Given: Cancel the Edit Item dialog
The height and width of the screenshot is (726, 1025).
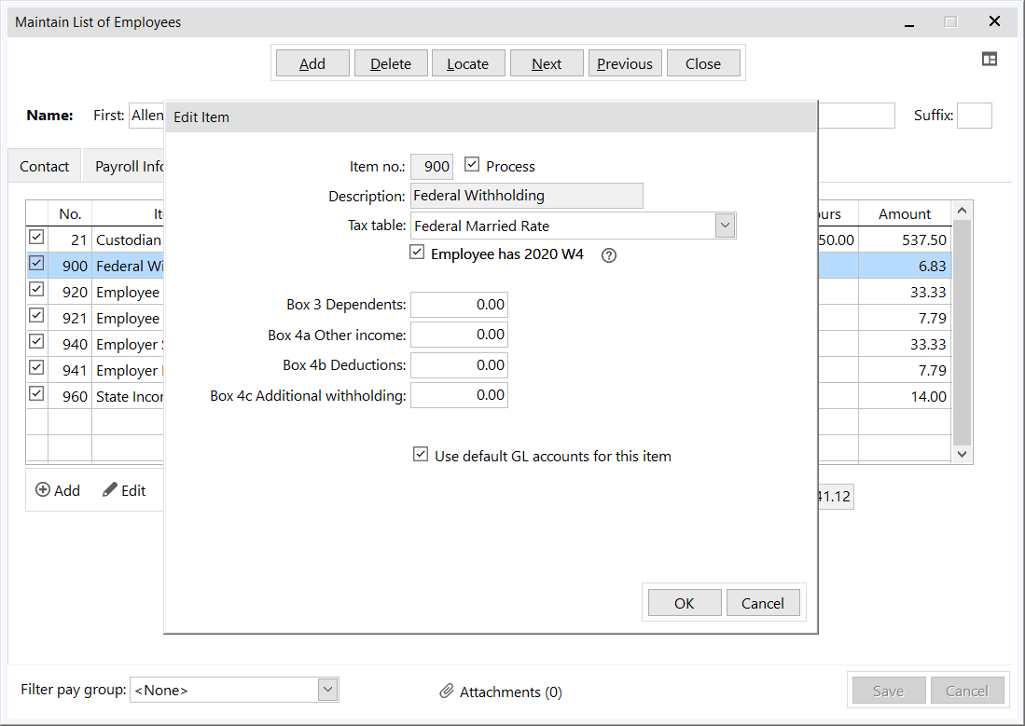Looking at the screenshot, I should [x=762, y=603].
